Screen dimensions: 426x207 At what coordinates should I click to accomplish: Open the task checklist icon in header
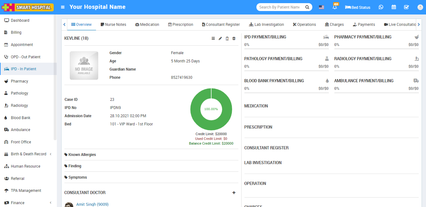pos(406,7)
